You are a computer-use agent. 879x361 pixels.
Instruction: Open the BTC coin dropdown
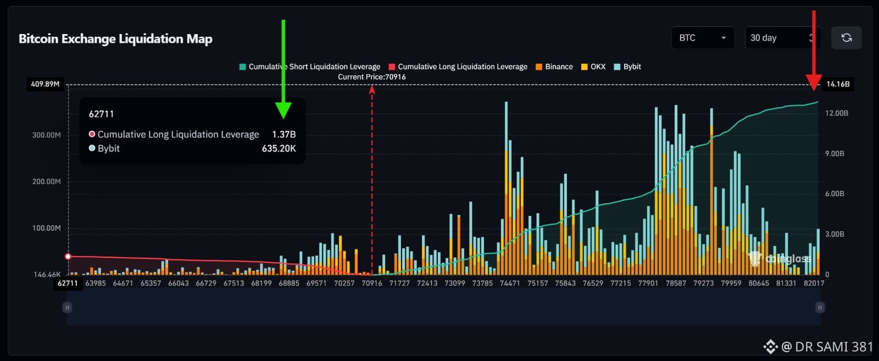(703, 38)
